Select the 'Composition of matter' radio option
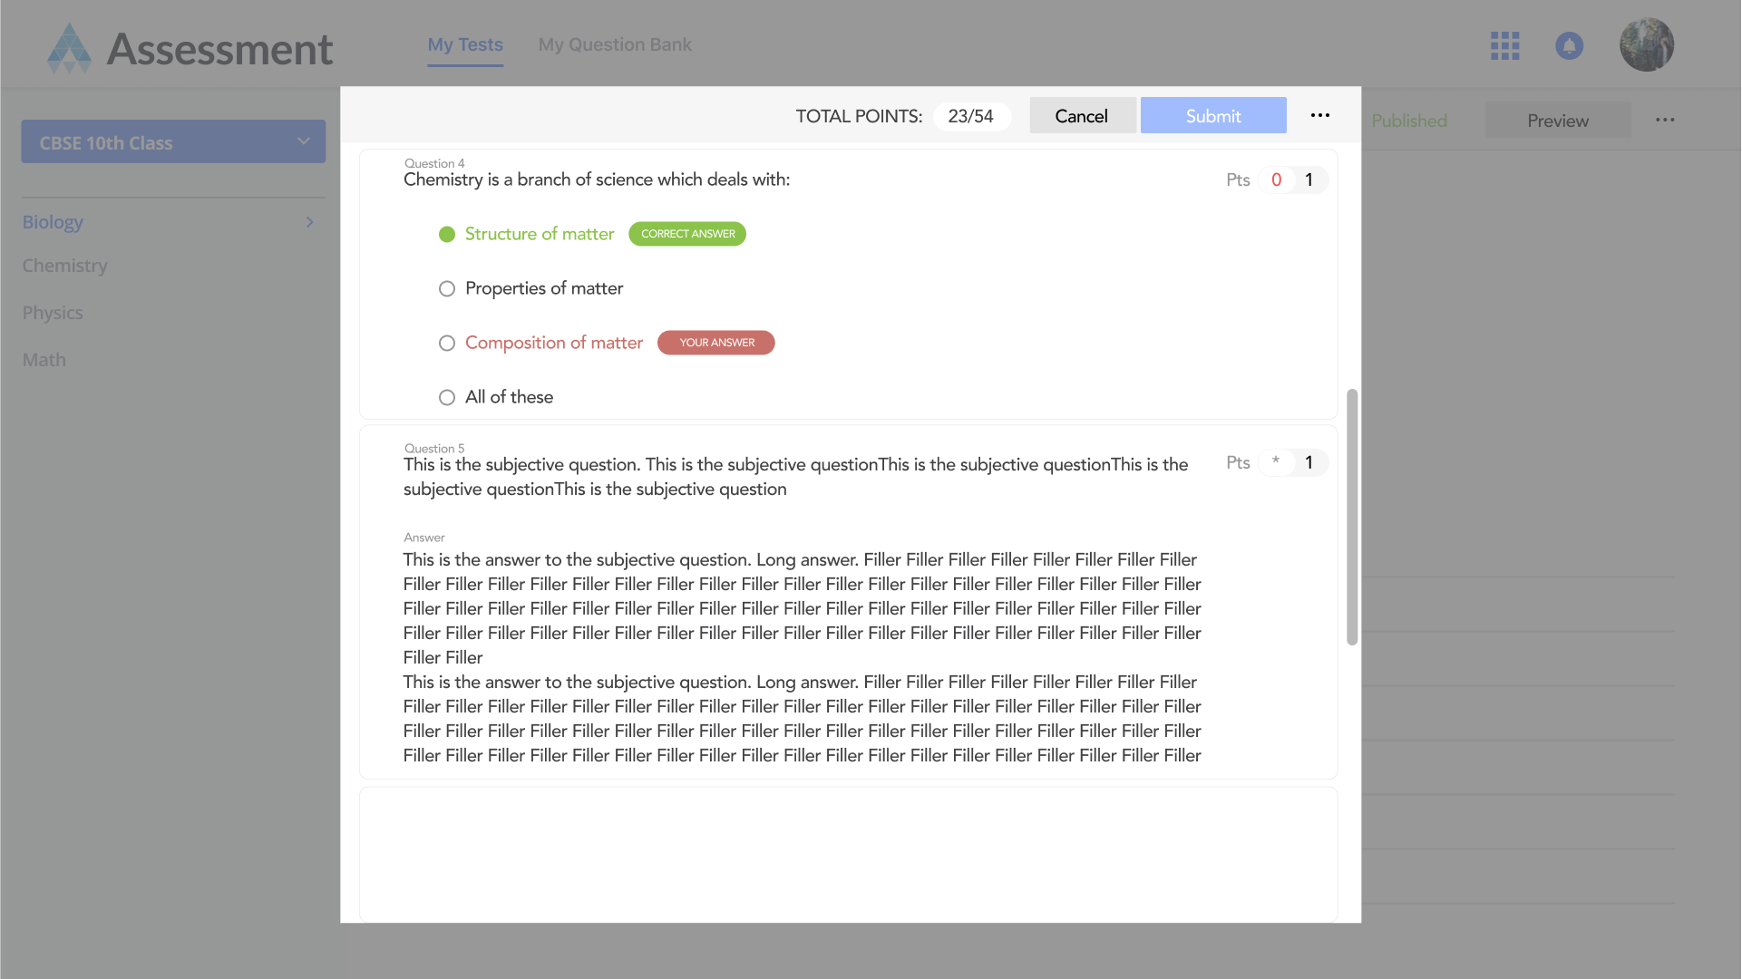 pyautogui.click(x=446, y=343)
